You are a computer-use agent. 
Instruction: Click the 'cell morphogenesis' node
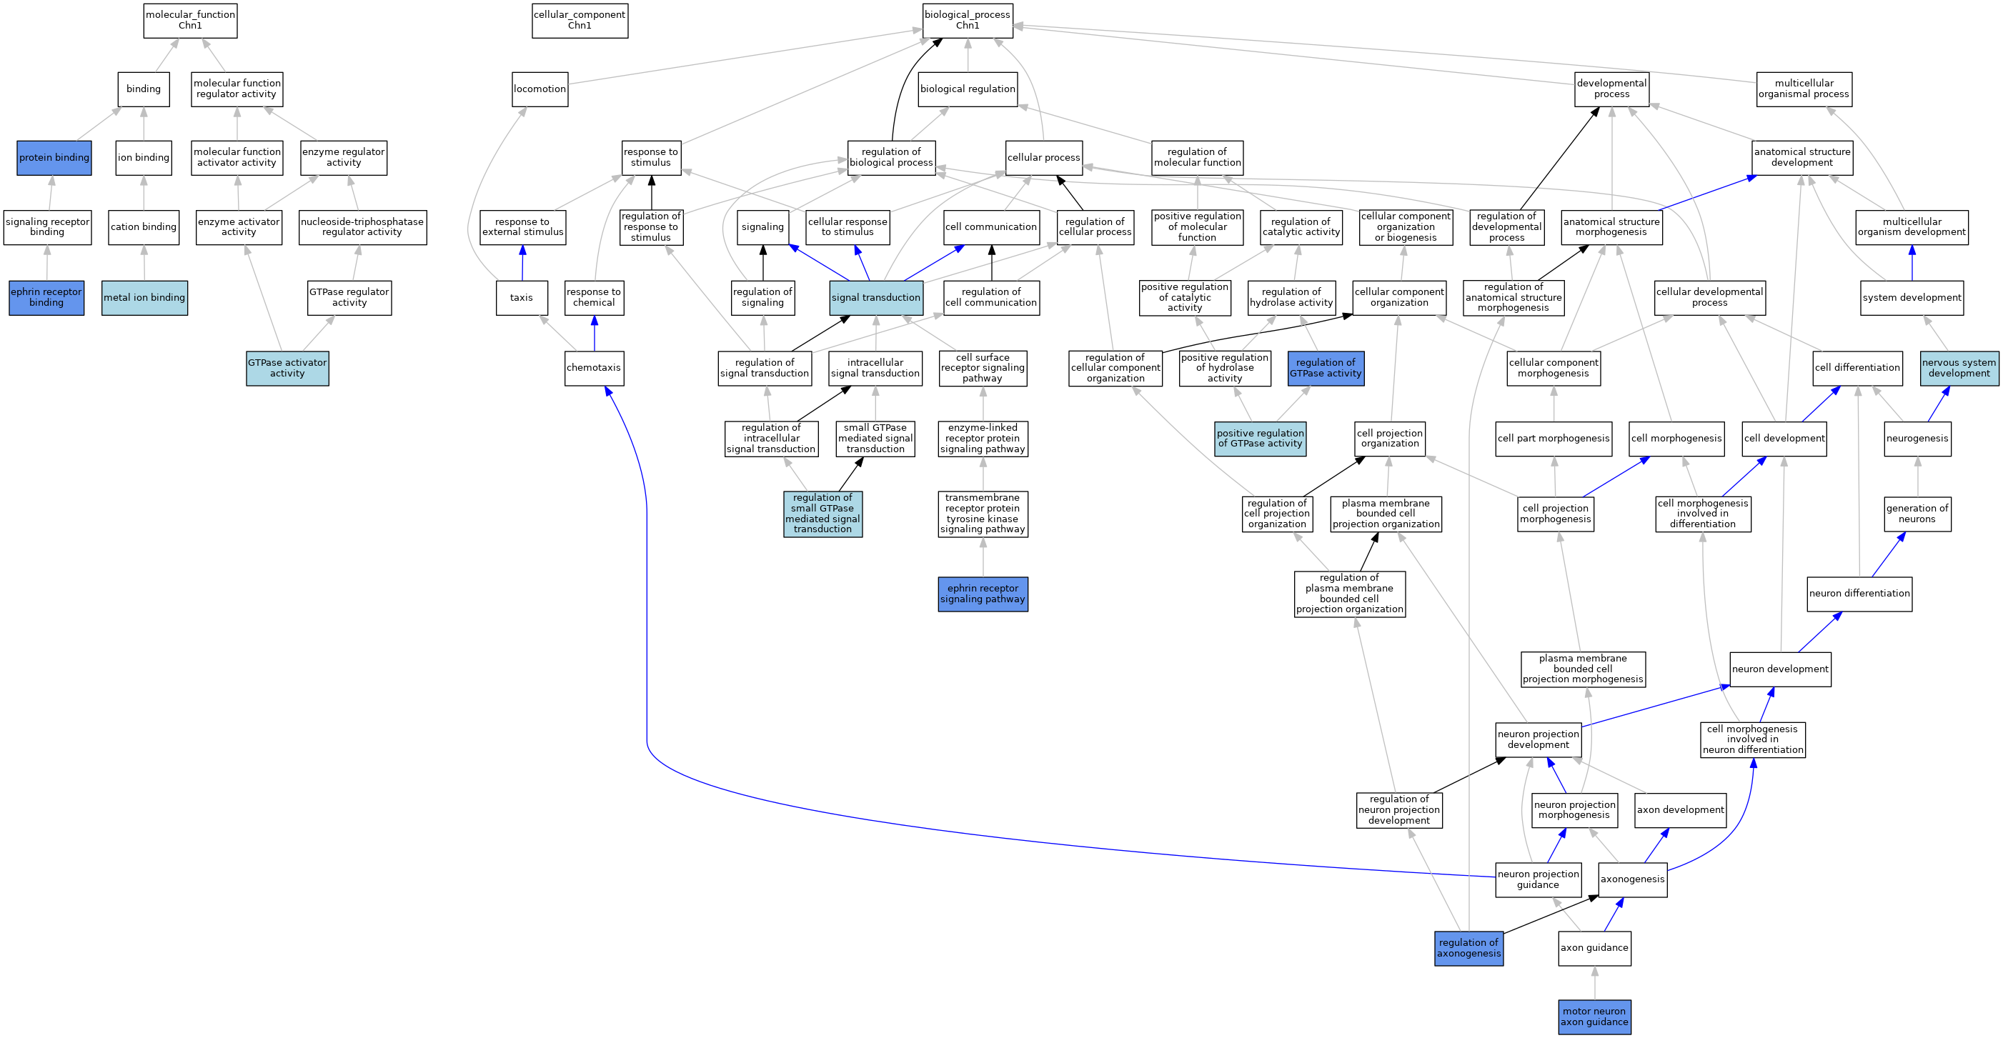pos(1676,439)
